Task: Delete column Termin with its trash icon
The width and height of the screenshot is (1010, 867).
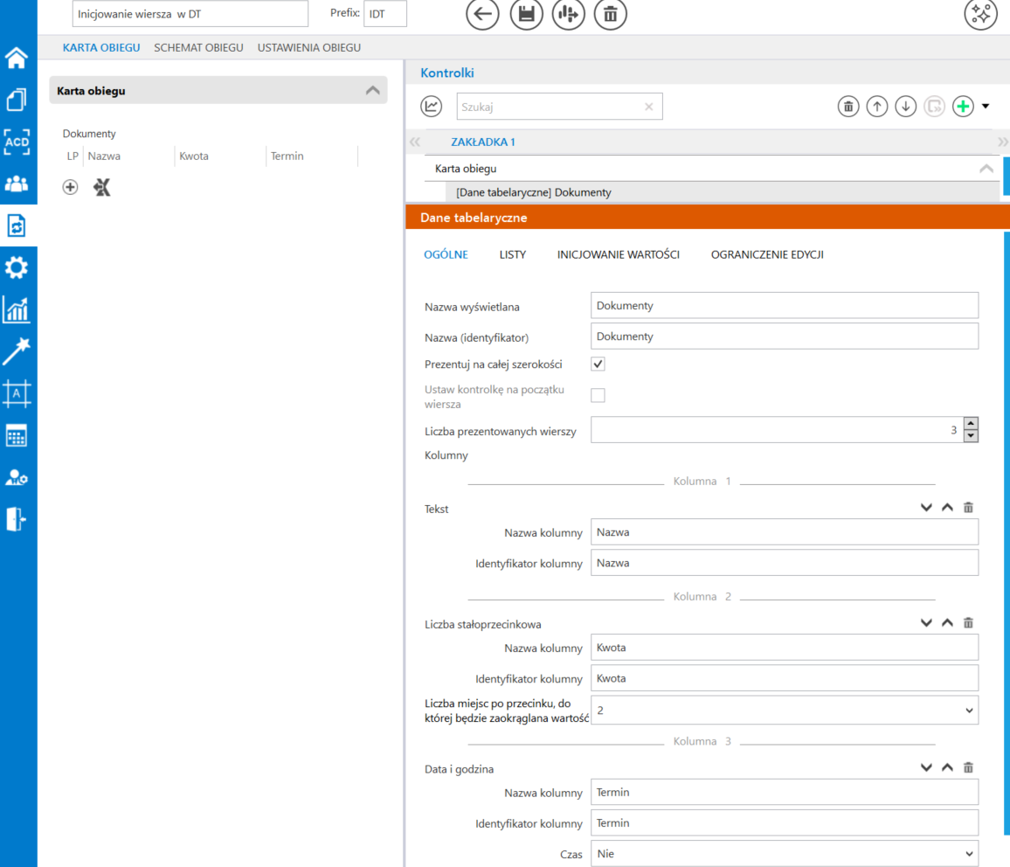Action: click(x=968, y=768)
